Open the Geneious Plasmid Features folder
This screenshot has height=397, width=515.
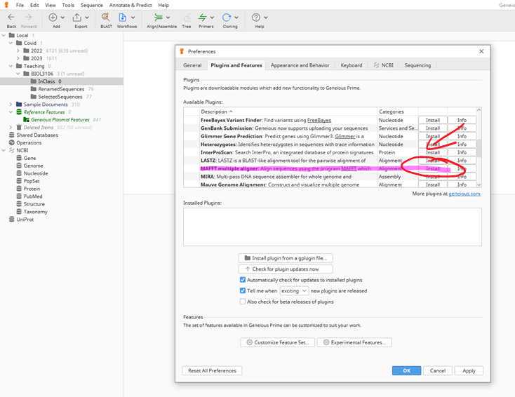(60, 119)
